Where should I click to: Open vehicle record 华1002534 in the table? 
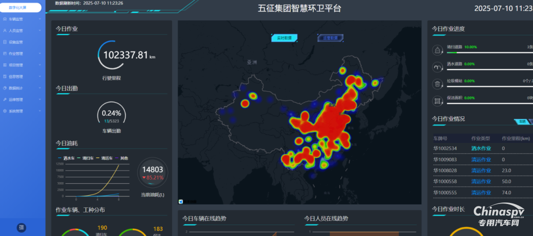coord(445,148)
